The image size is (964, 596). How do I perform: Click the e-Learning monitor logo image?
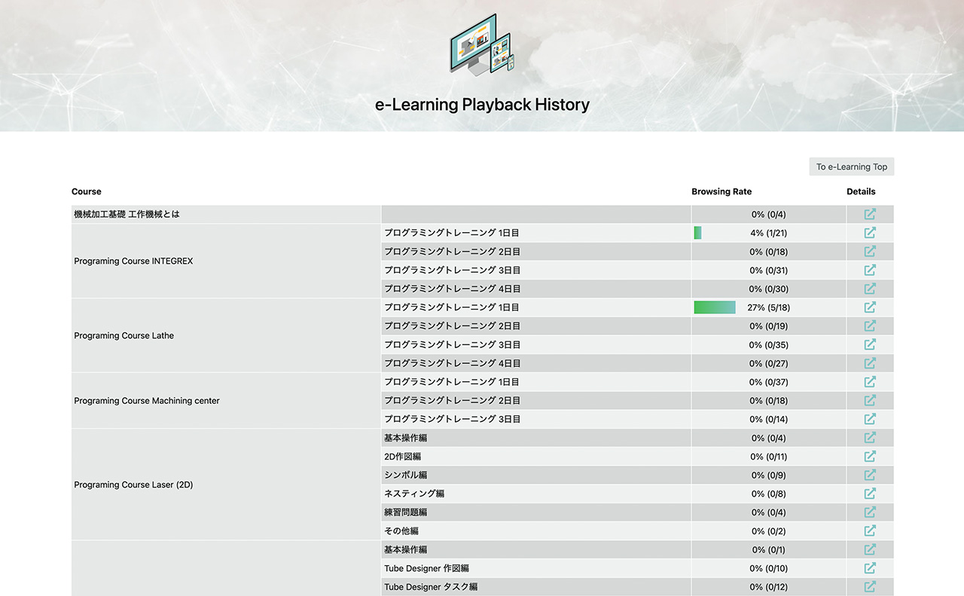click(x=481, y=44)
